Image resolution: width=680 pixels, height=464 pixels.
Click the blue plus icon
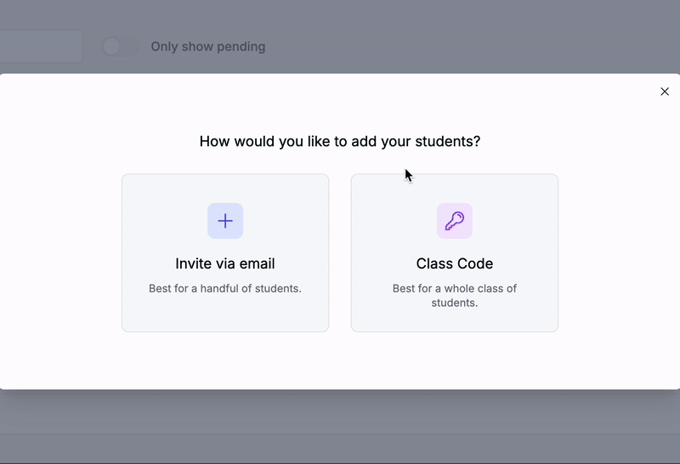[x=225, y=221]
